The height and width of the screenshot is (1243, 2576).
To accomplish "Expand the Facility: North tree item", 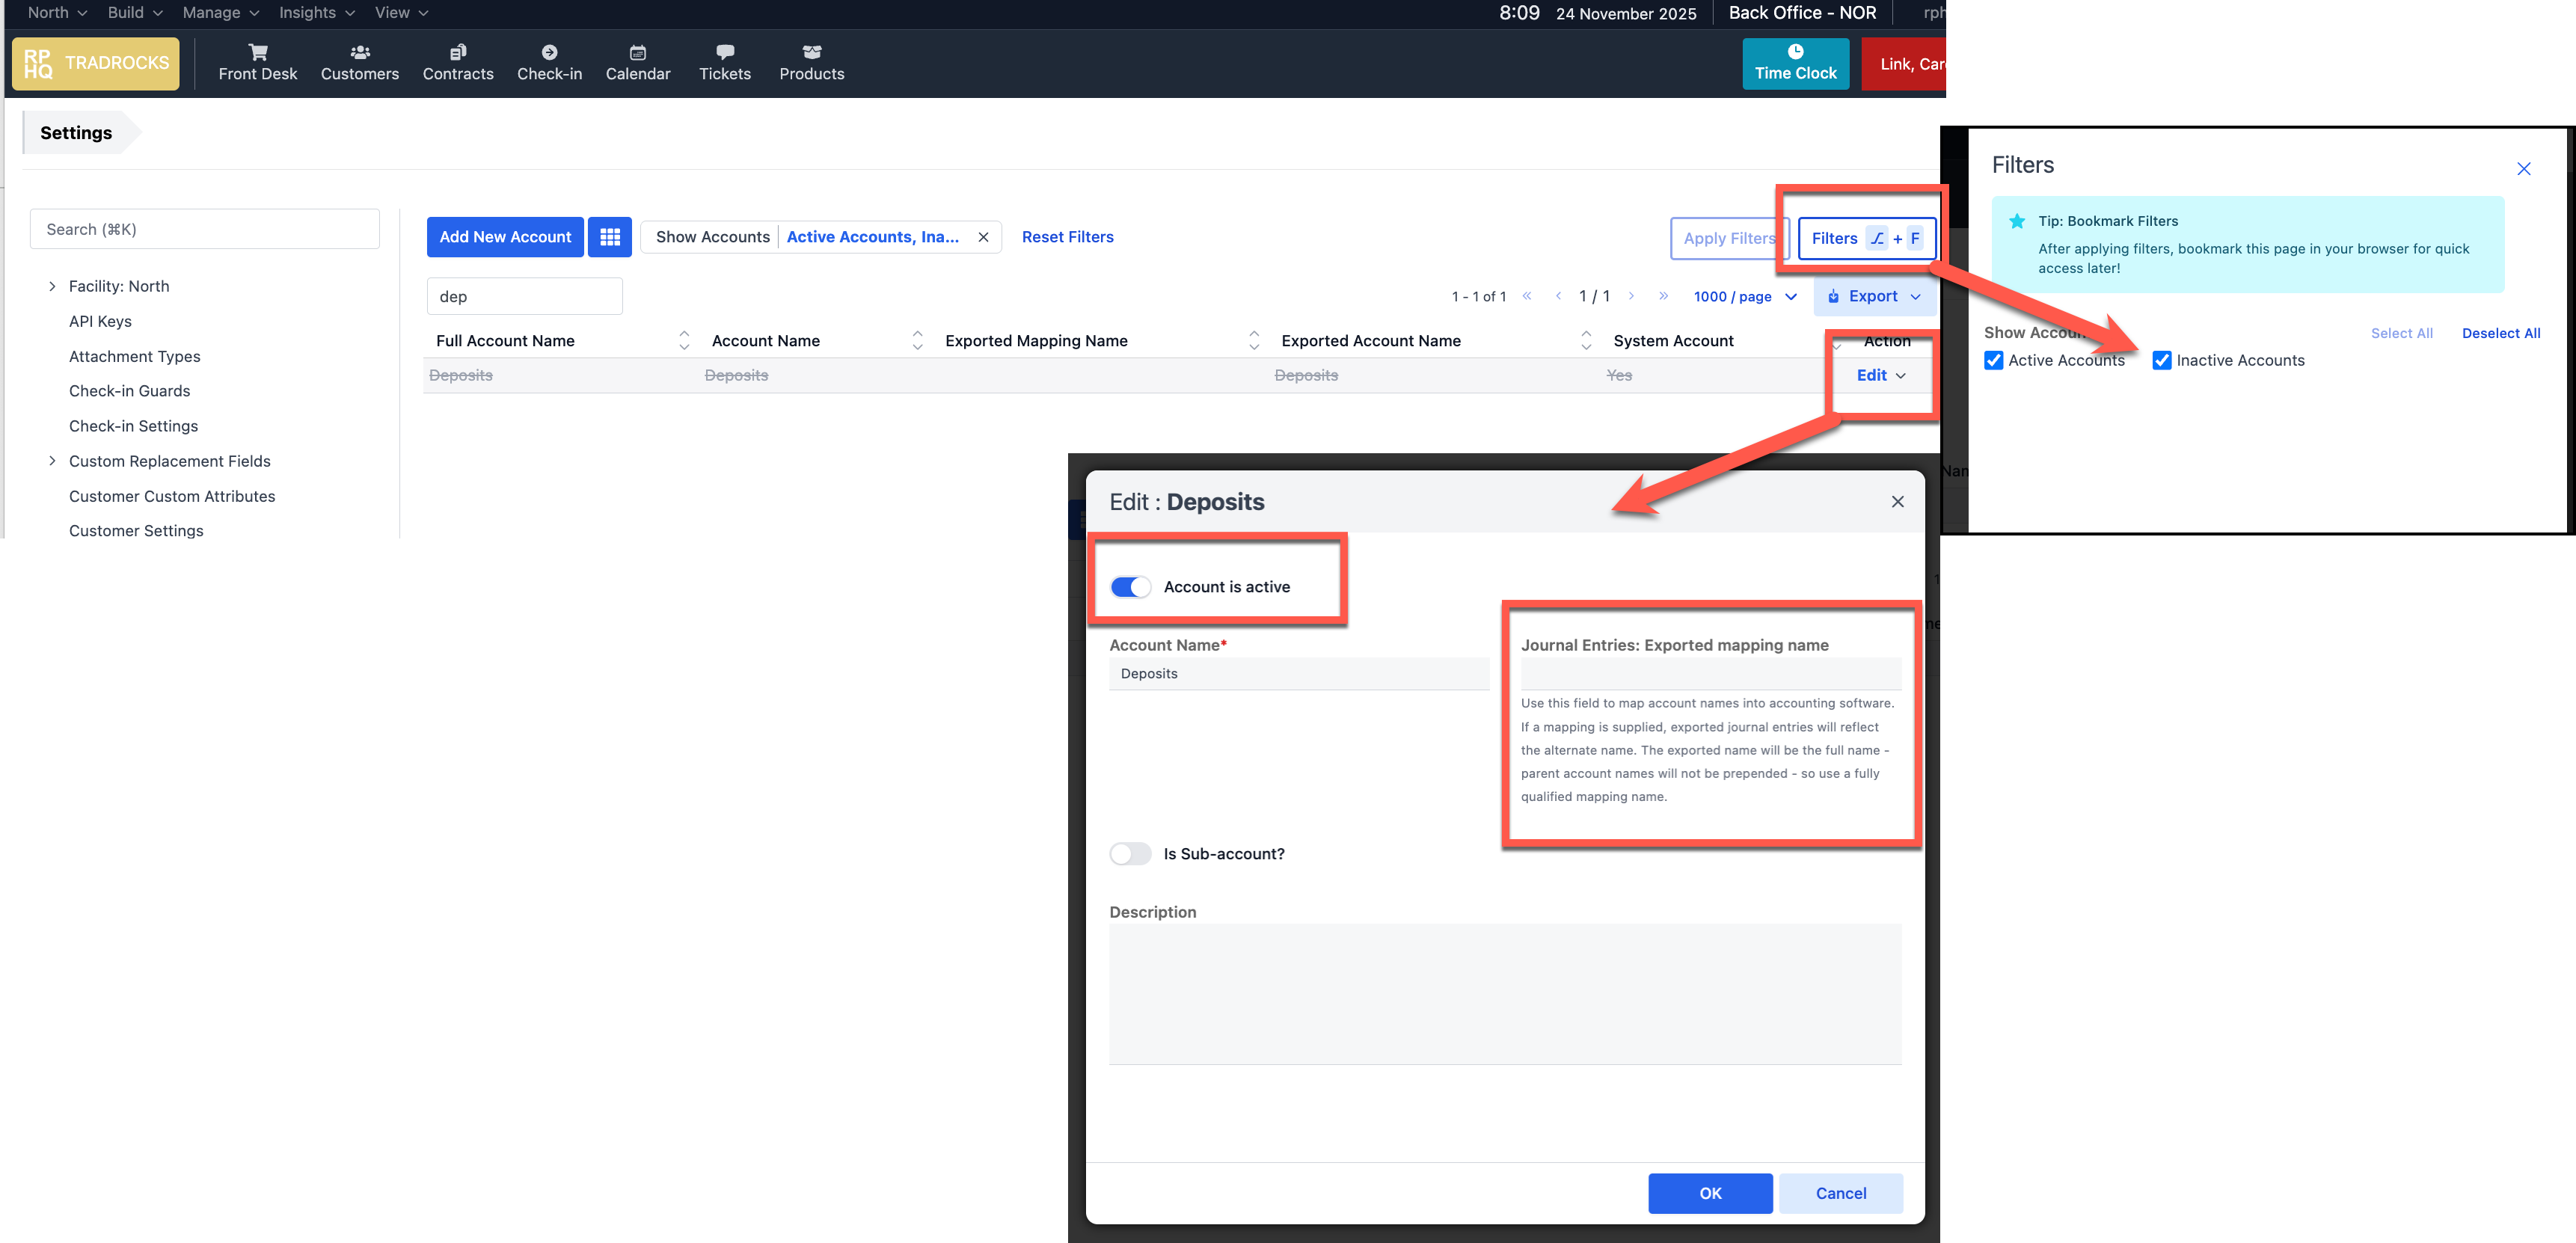I will point(52,287).
